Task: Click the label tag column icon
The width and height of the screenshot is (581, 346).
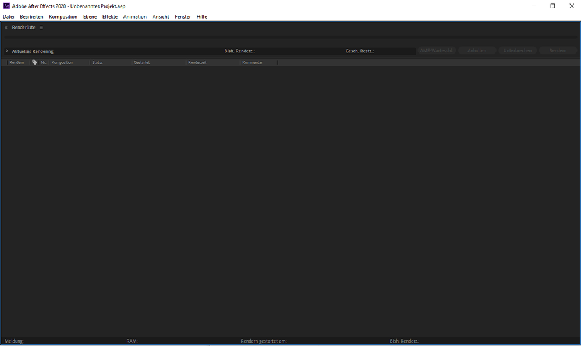Action: click(x=34, y=62)
